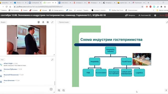Open the Музыка bookmark
The height and width of the screenshot is (94, 168).
click(43, 10)
